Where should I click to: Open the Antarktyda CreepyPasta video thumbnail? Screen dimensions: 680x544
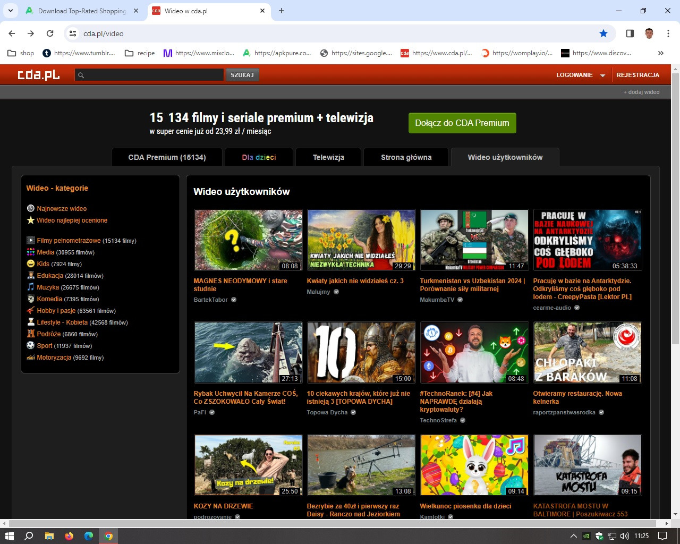(x=588, y=240)
